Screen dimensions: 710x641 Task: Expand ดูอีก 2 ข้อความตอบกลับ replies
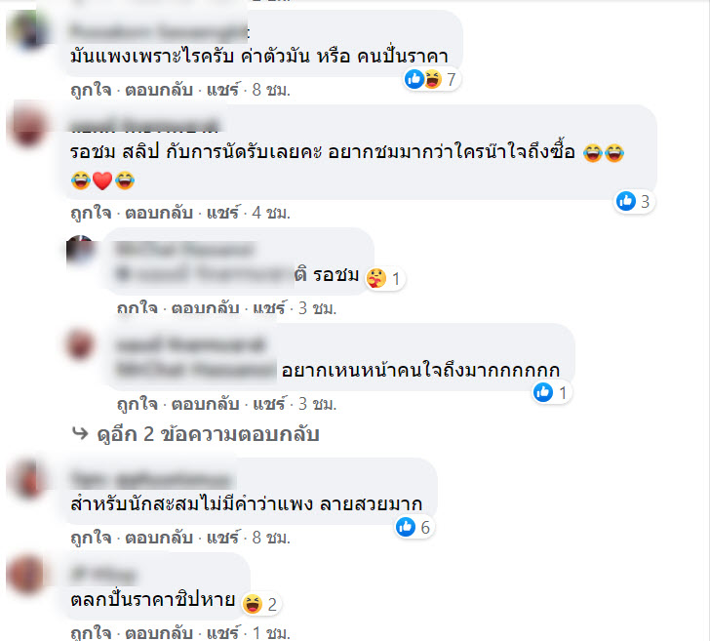click(x=208, y=434)
